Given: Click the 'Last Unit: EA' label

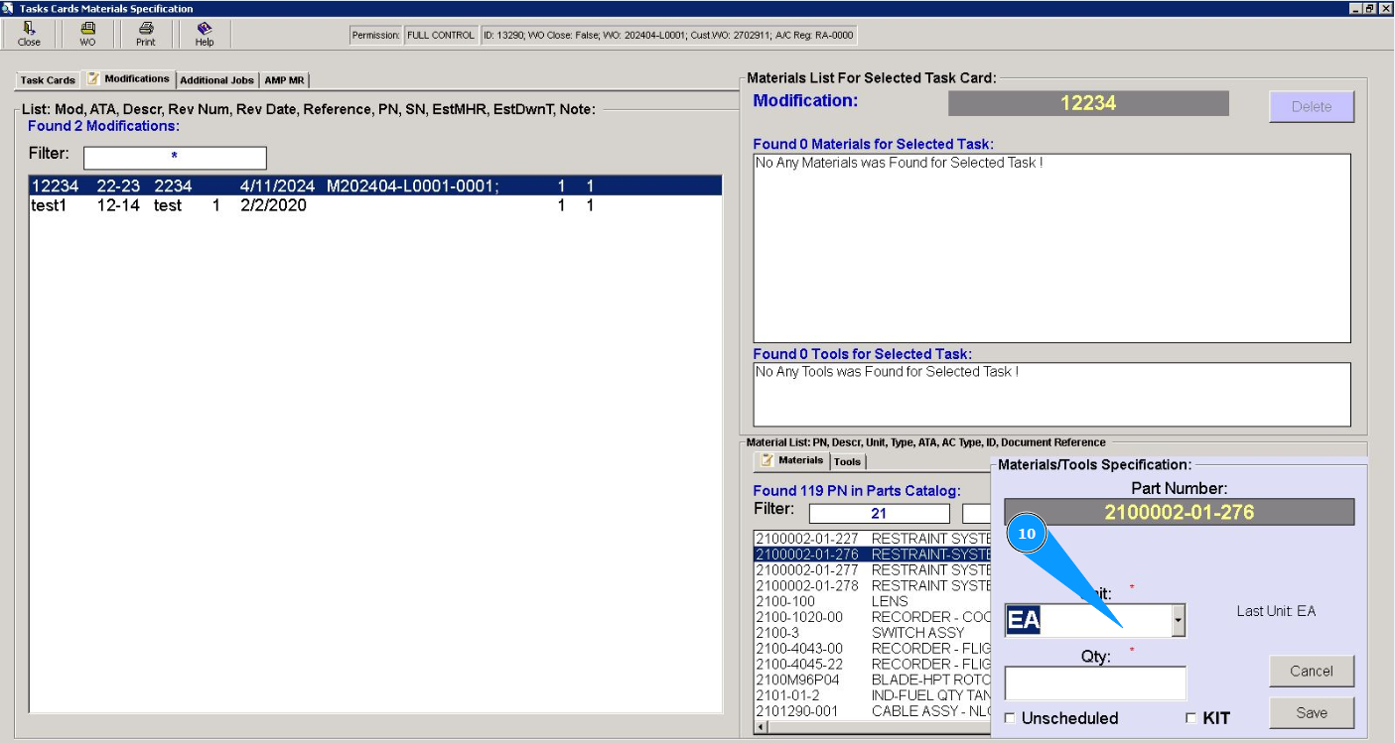Looking at the screenshot, I should pyautogui.click(x=1276, y=611).
